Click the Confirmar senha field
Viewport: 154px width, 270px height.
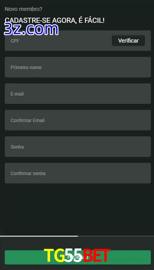coord(78,173)
